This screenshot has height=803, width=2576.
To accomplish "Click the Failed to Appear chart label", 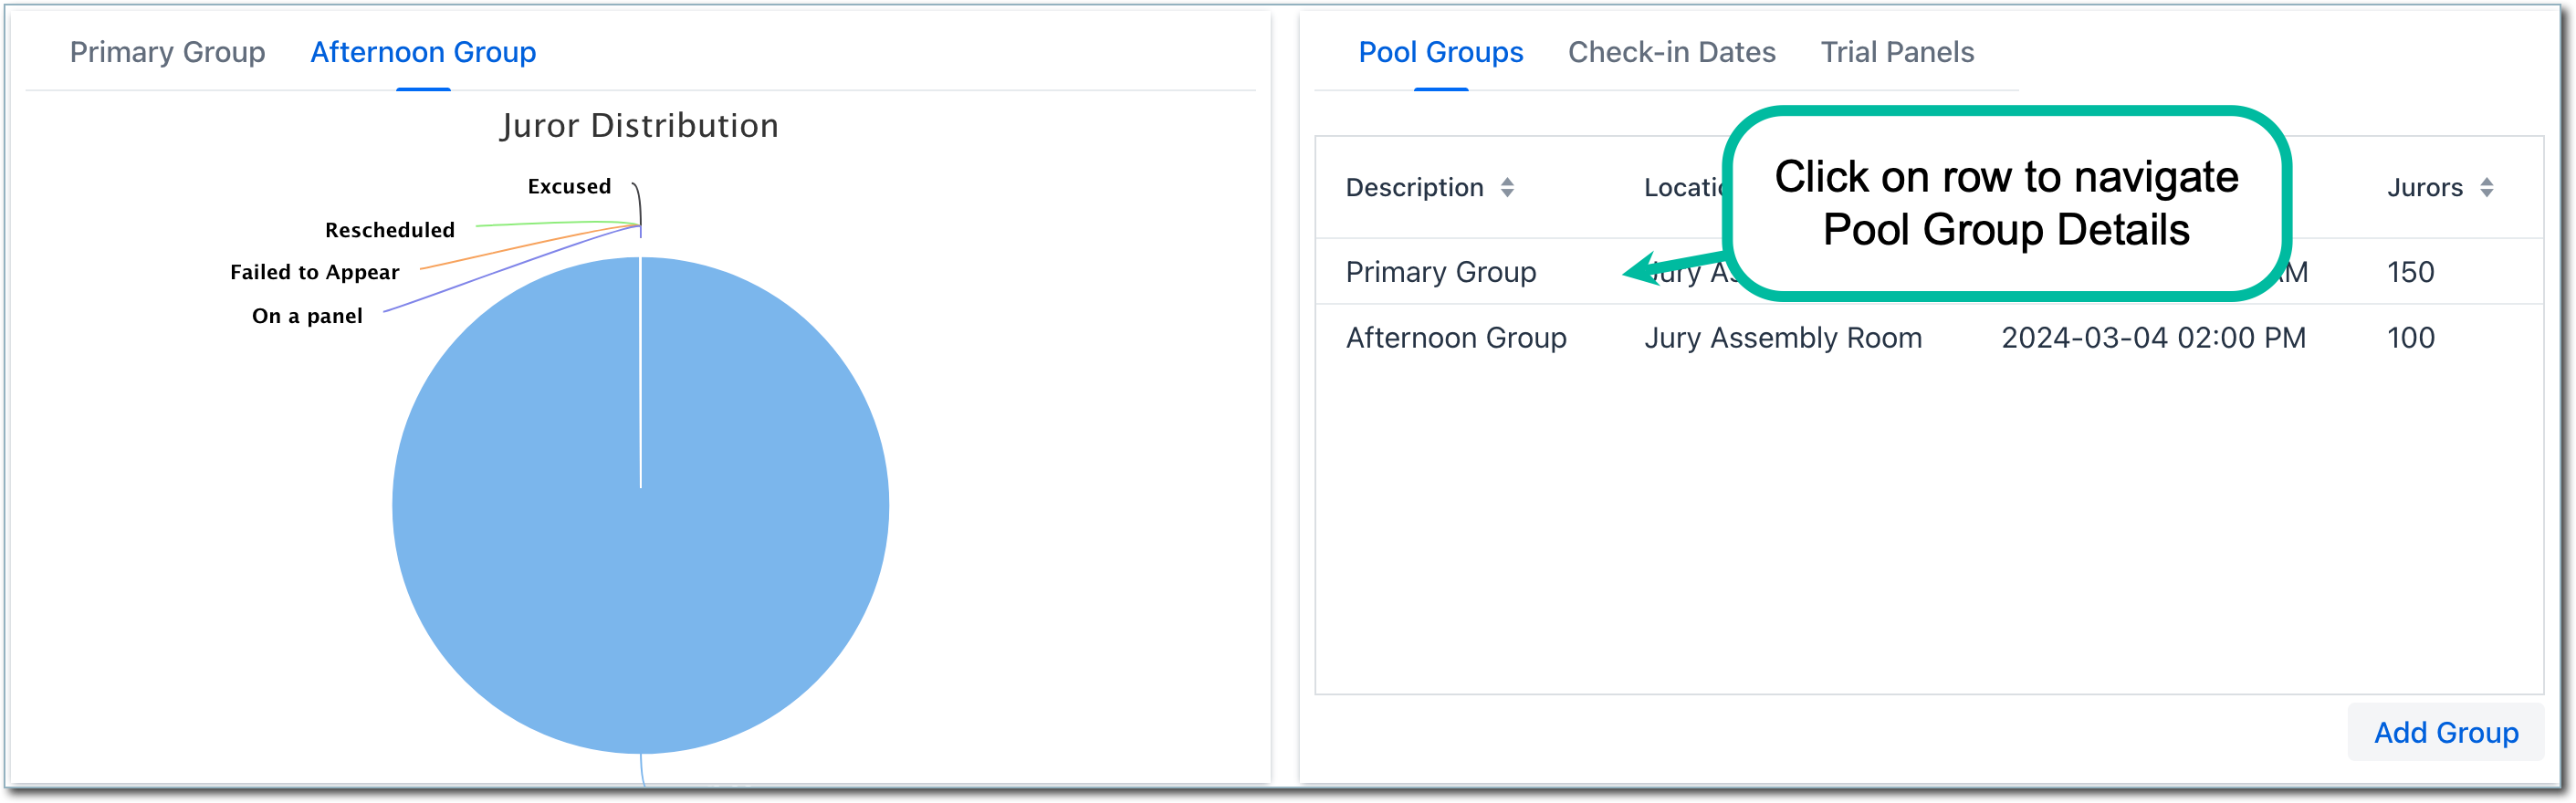I will coord(314,272).
